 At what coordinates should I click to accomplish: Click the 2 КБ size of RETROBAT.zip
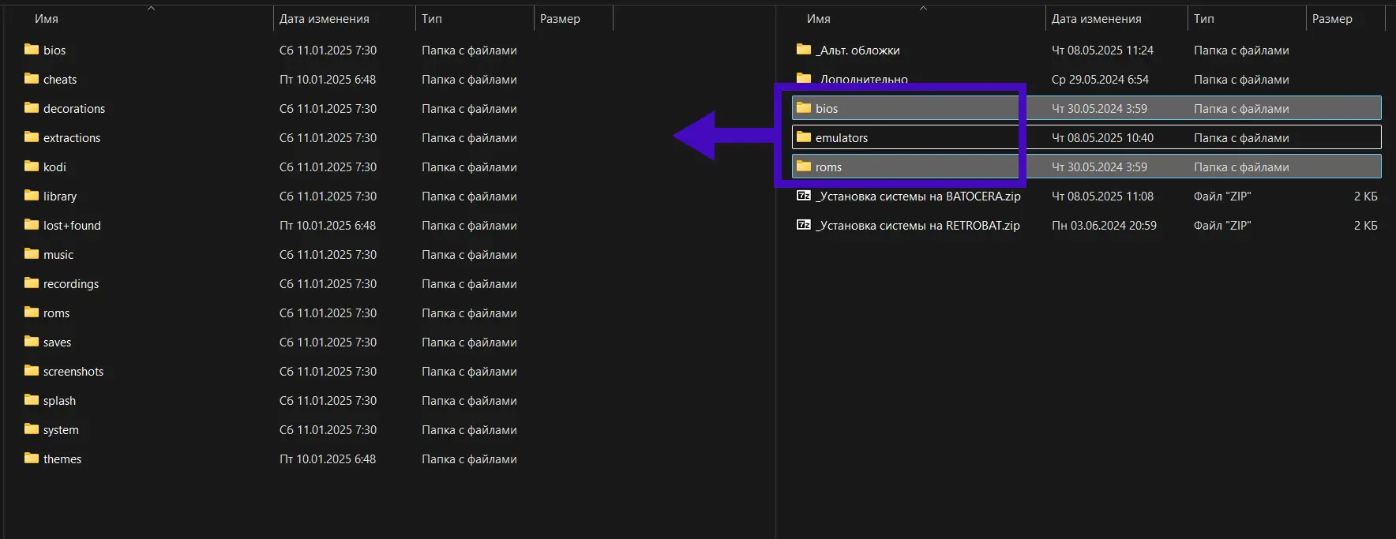click(x=1365, y=226)
